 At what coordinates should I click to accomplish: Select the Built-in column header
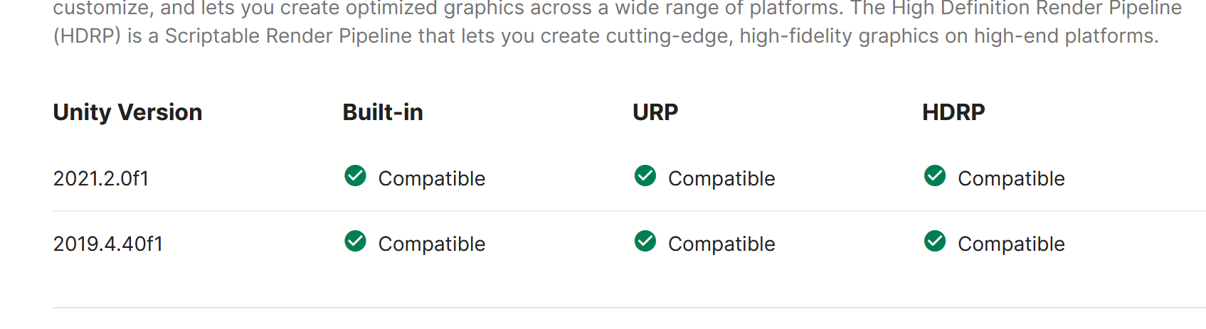(383, 112)
